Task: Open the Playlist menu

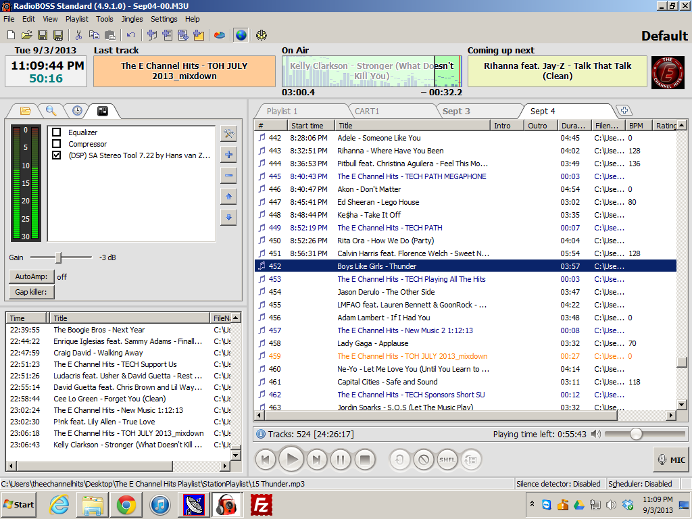Action: (x=77, y=19)
